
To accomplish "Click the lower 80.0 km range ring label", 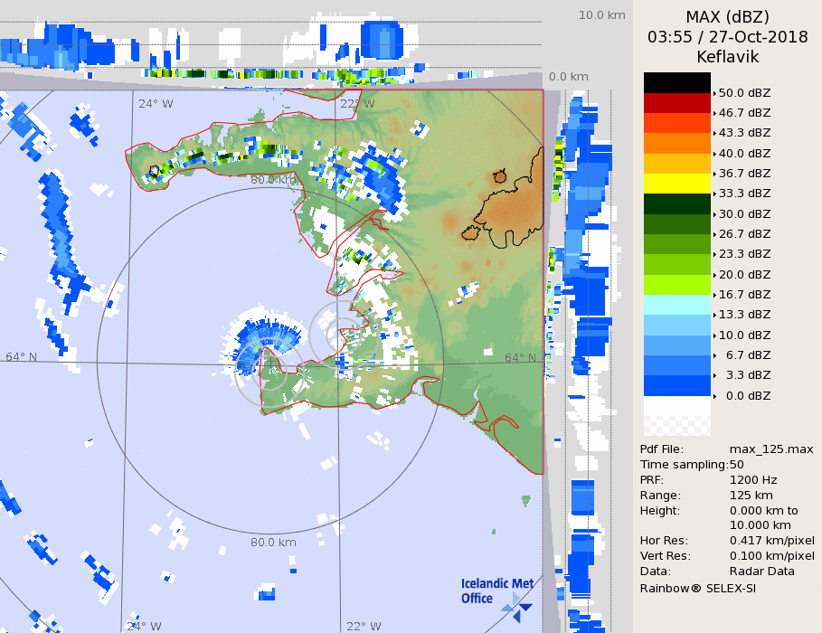I will (273, 543).
